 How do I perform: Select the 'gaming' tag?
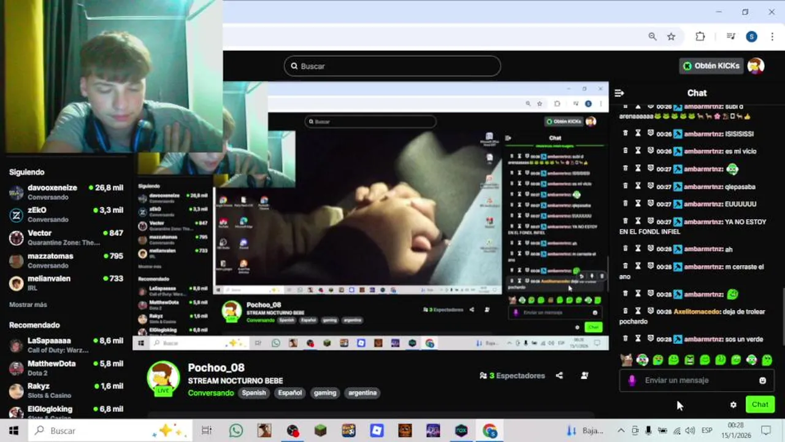coord(325,393)
